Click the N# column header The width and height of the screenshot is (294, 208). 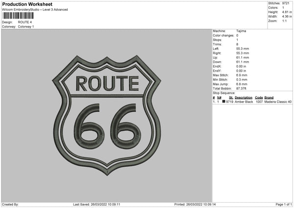pyautogui.click(x=219, y=98)
